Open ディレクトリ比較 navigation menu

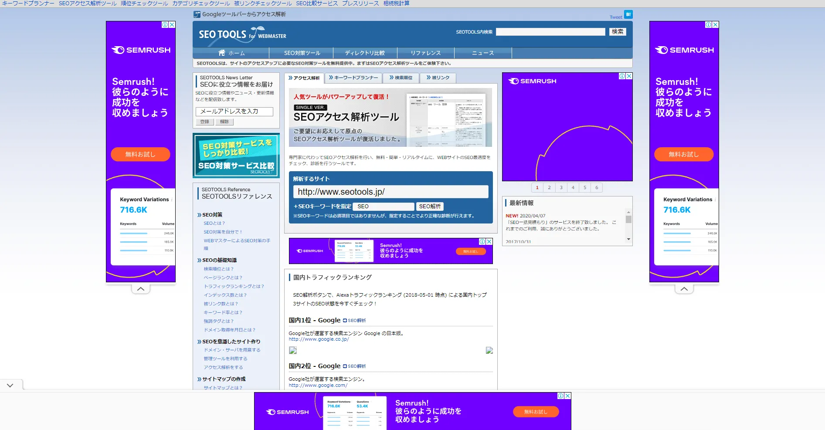pyautogui.click(x=365, y=53)
